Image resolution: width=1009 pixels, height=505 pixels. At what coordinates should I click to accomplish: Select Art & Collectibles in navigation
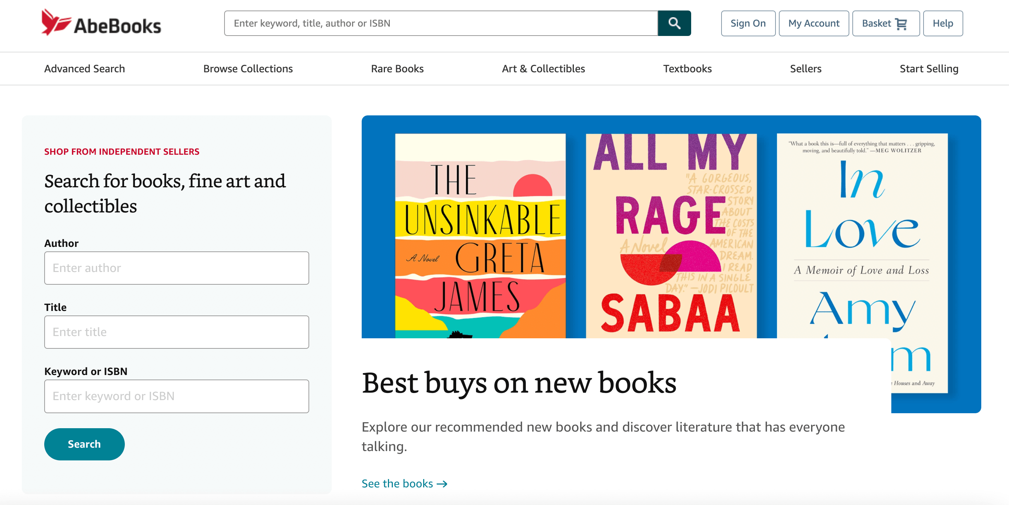tap(543, 69)
